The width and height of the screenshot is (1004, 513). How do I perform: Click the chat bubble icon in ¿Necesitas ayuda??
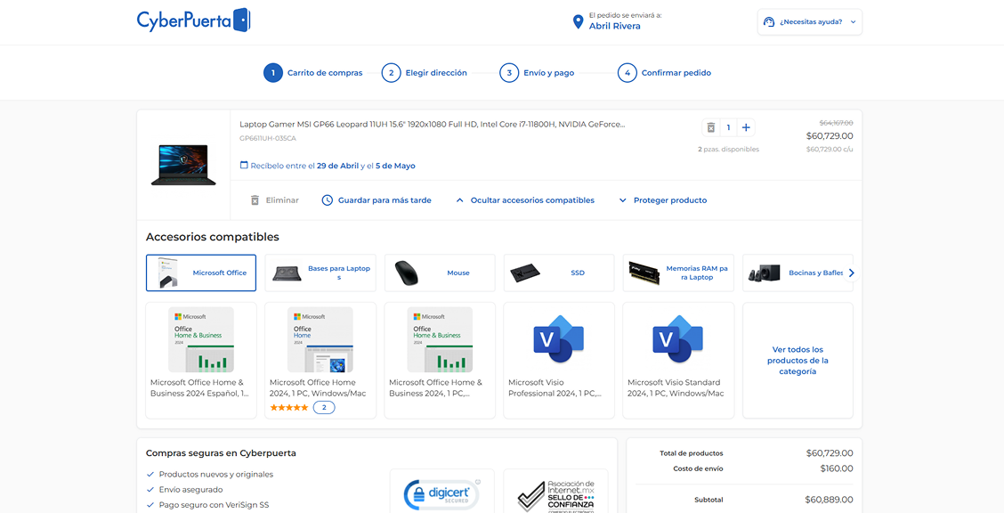(x=766, y=21)
